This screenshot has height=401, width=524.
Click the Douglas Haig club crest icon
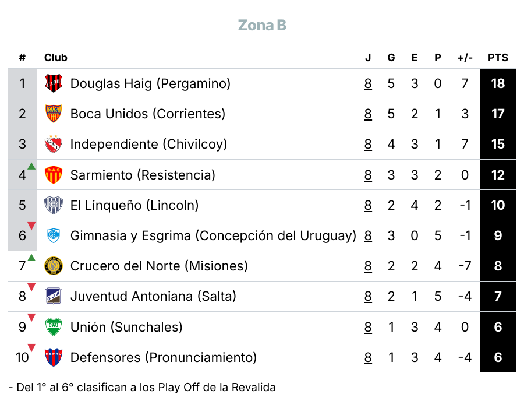(54, 83)
